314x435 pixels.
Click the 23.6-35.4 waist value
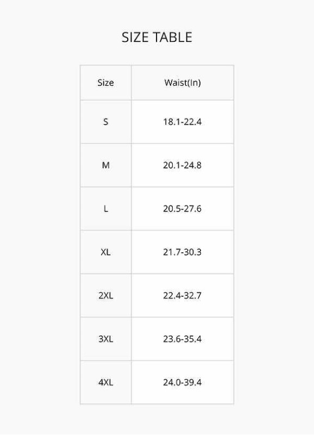click(x=183, y=339)
